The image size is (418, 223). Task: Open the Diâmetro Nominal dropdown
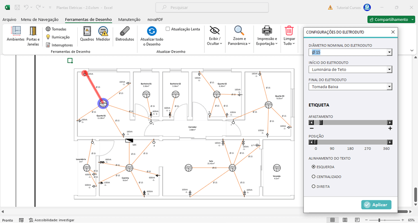pos(389,52)
